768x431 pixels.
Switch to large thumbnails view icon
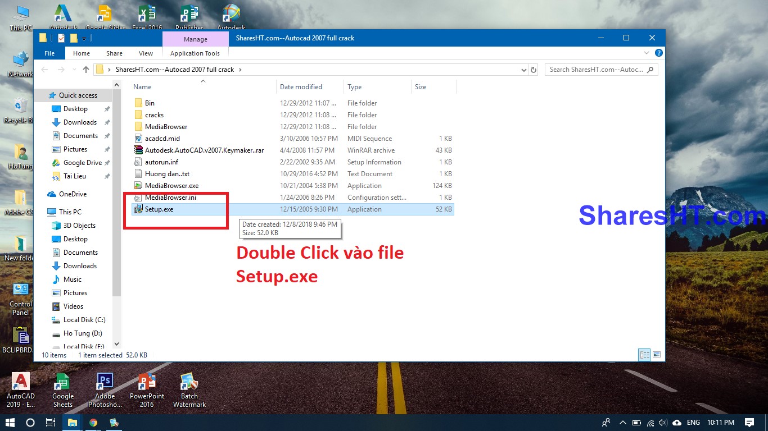656,355
